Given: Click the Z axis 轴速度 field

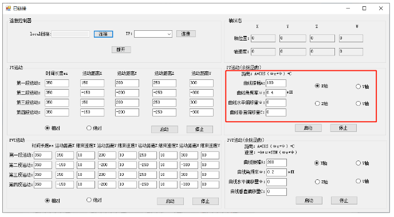Looking at the screenshot, I should point(322,51).
